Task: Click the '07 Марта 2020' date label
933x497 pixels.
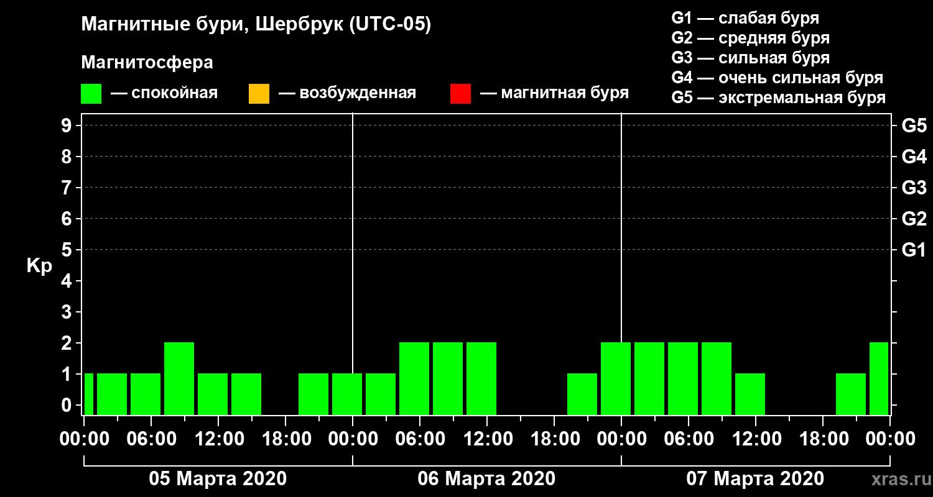Action: click(x=755, y=479)
